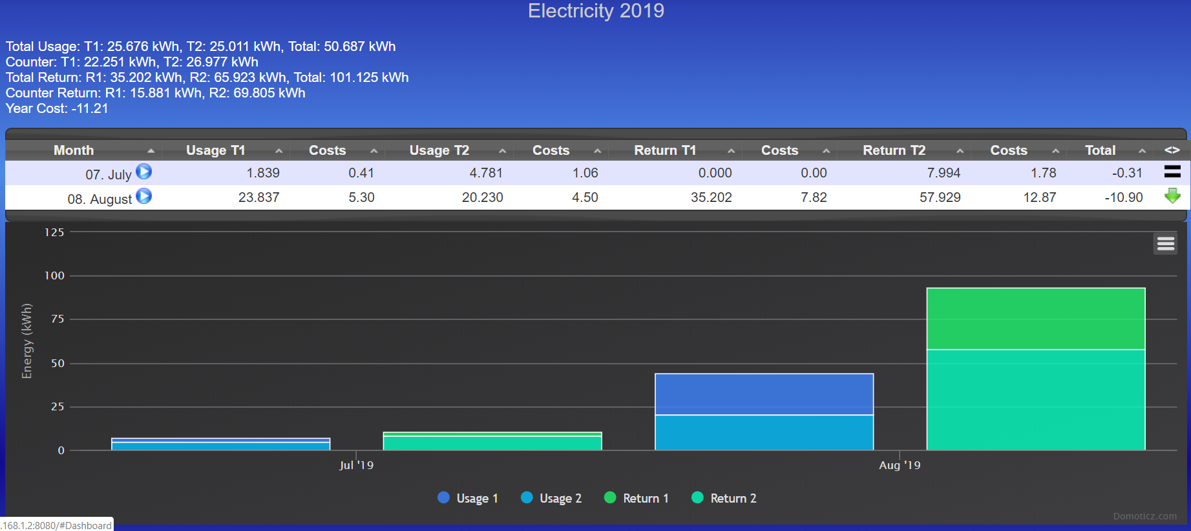This screenshot has width=1191, height=531.
Task: Click August Return T2 value 57.929
Action: point(940,197)
